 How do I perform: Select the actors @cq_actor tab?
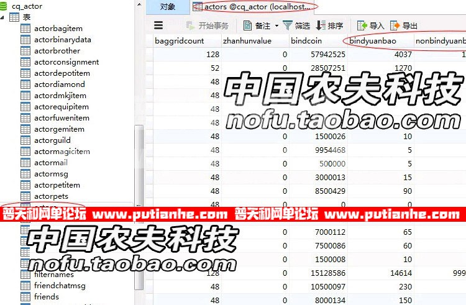[x=254, y=7]
